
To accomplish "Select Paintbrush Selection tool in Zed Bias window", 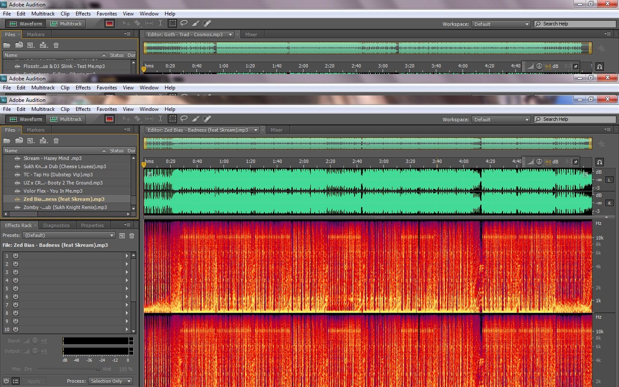I will [x=196, y=119].
